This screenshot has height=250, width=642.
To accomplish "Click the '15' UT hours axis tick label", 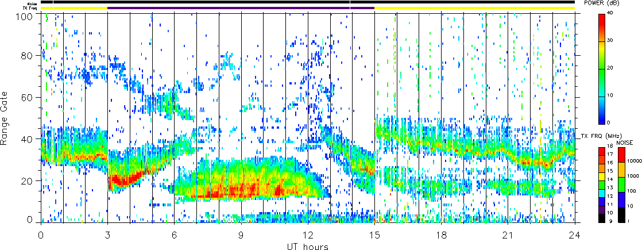I will tap(374, 235).
